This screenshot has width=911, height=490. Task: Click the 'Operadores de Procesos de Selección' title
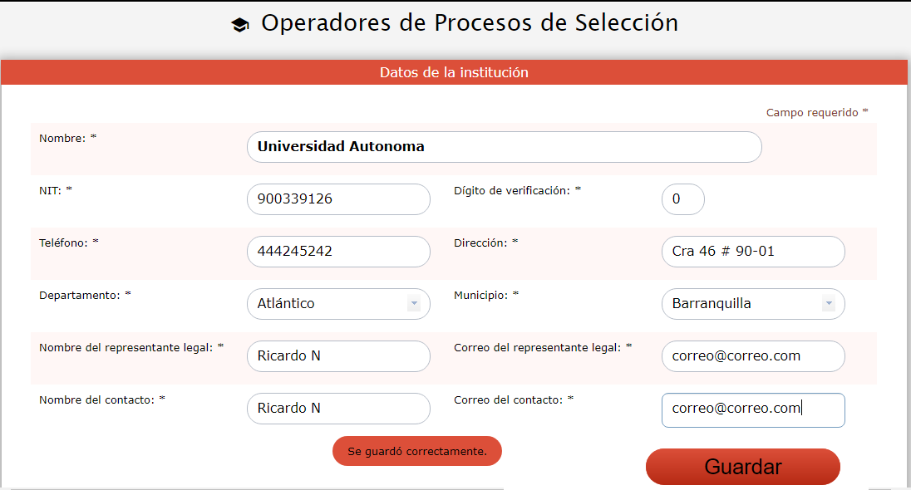[x=470, y=23]
